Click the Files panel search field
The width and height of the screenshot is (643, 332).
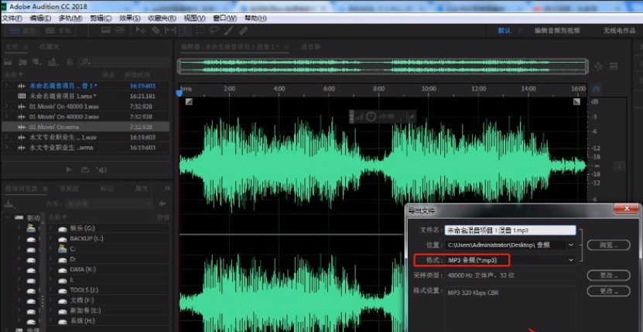coord(125,62)
